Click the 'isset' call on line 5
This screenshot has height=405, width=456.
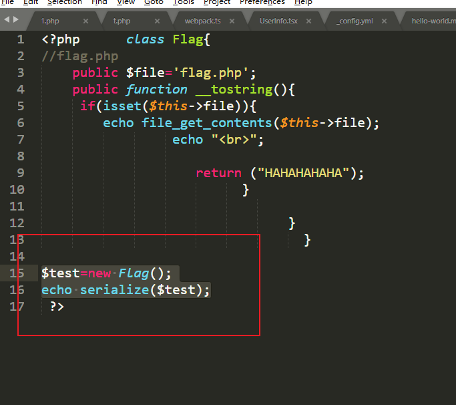122,106
